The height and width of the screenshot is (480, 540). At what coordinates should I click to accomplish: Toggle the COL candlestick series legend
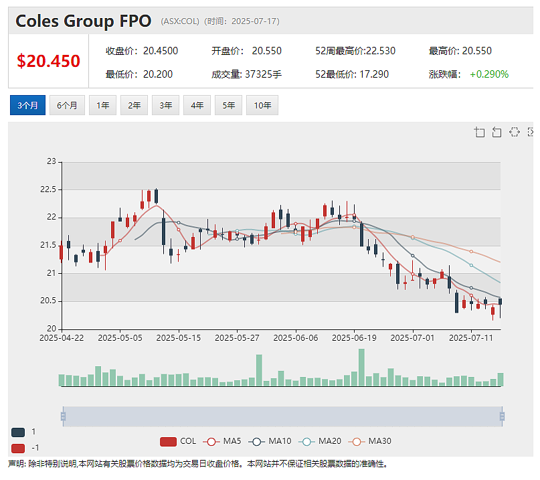pyautogui.click(x=178, y=441)
